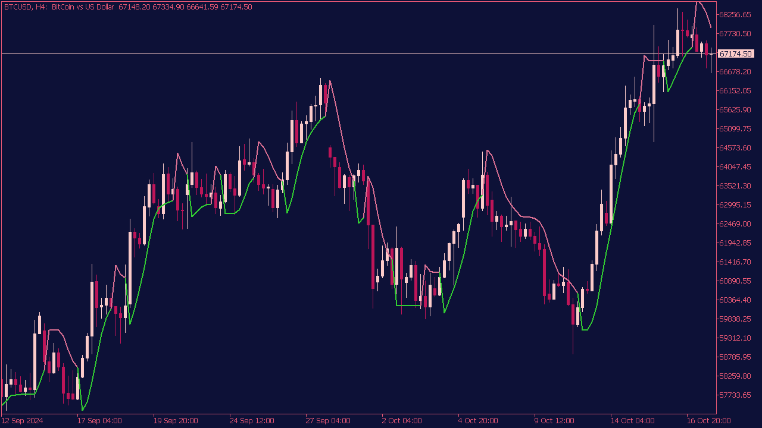
Task: Click the 19 Sep 20:00 time label
Action: tap(176, 421)
